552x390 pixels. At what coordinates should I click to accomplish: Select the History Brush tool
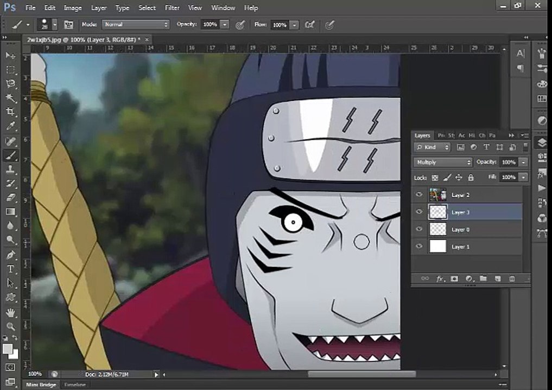coord(10,184)
